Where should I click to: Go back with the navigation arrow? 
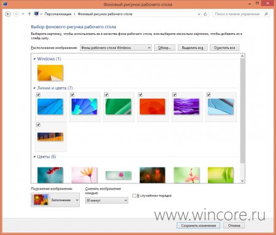coord(8,14)
